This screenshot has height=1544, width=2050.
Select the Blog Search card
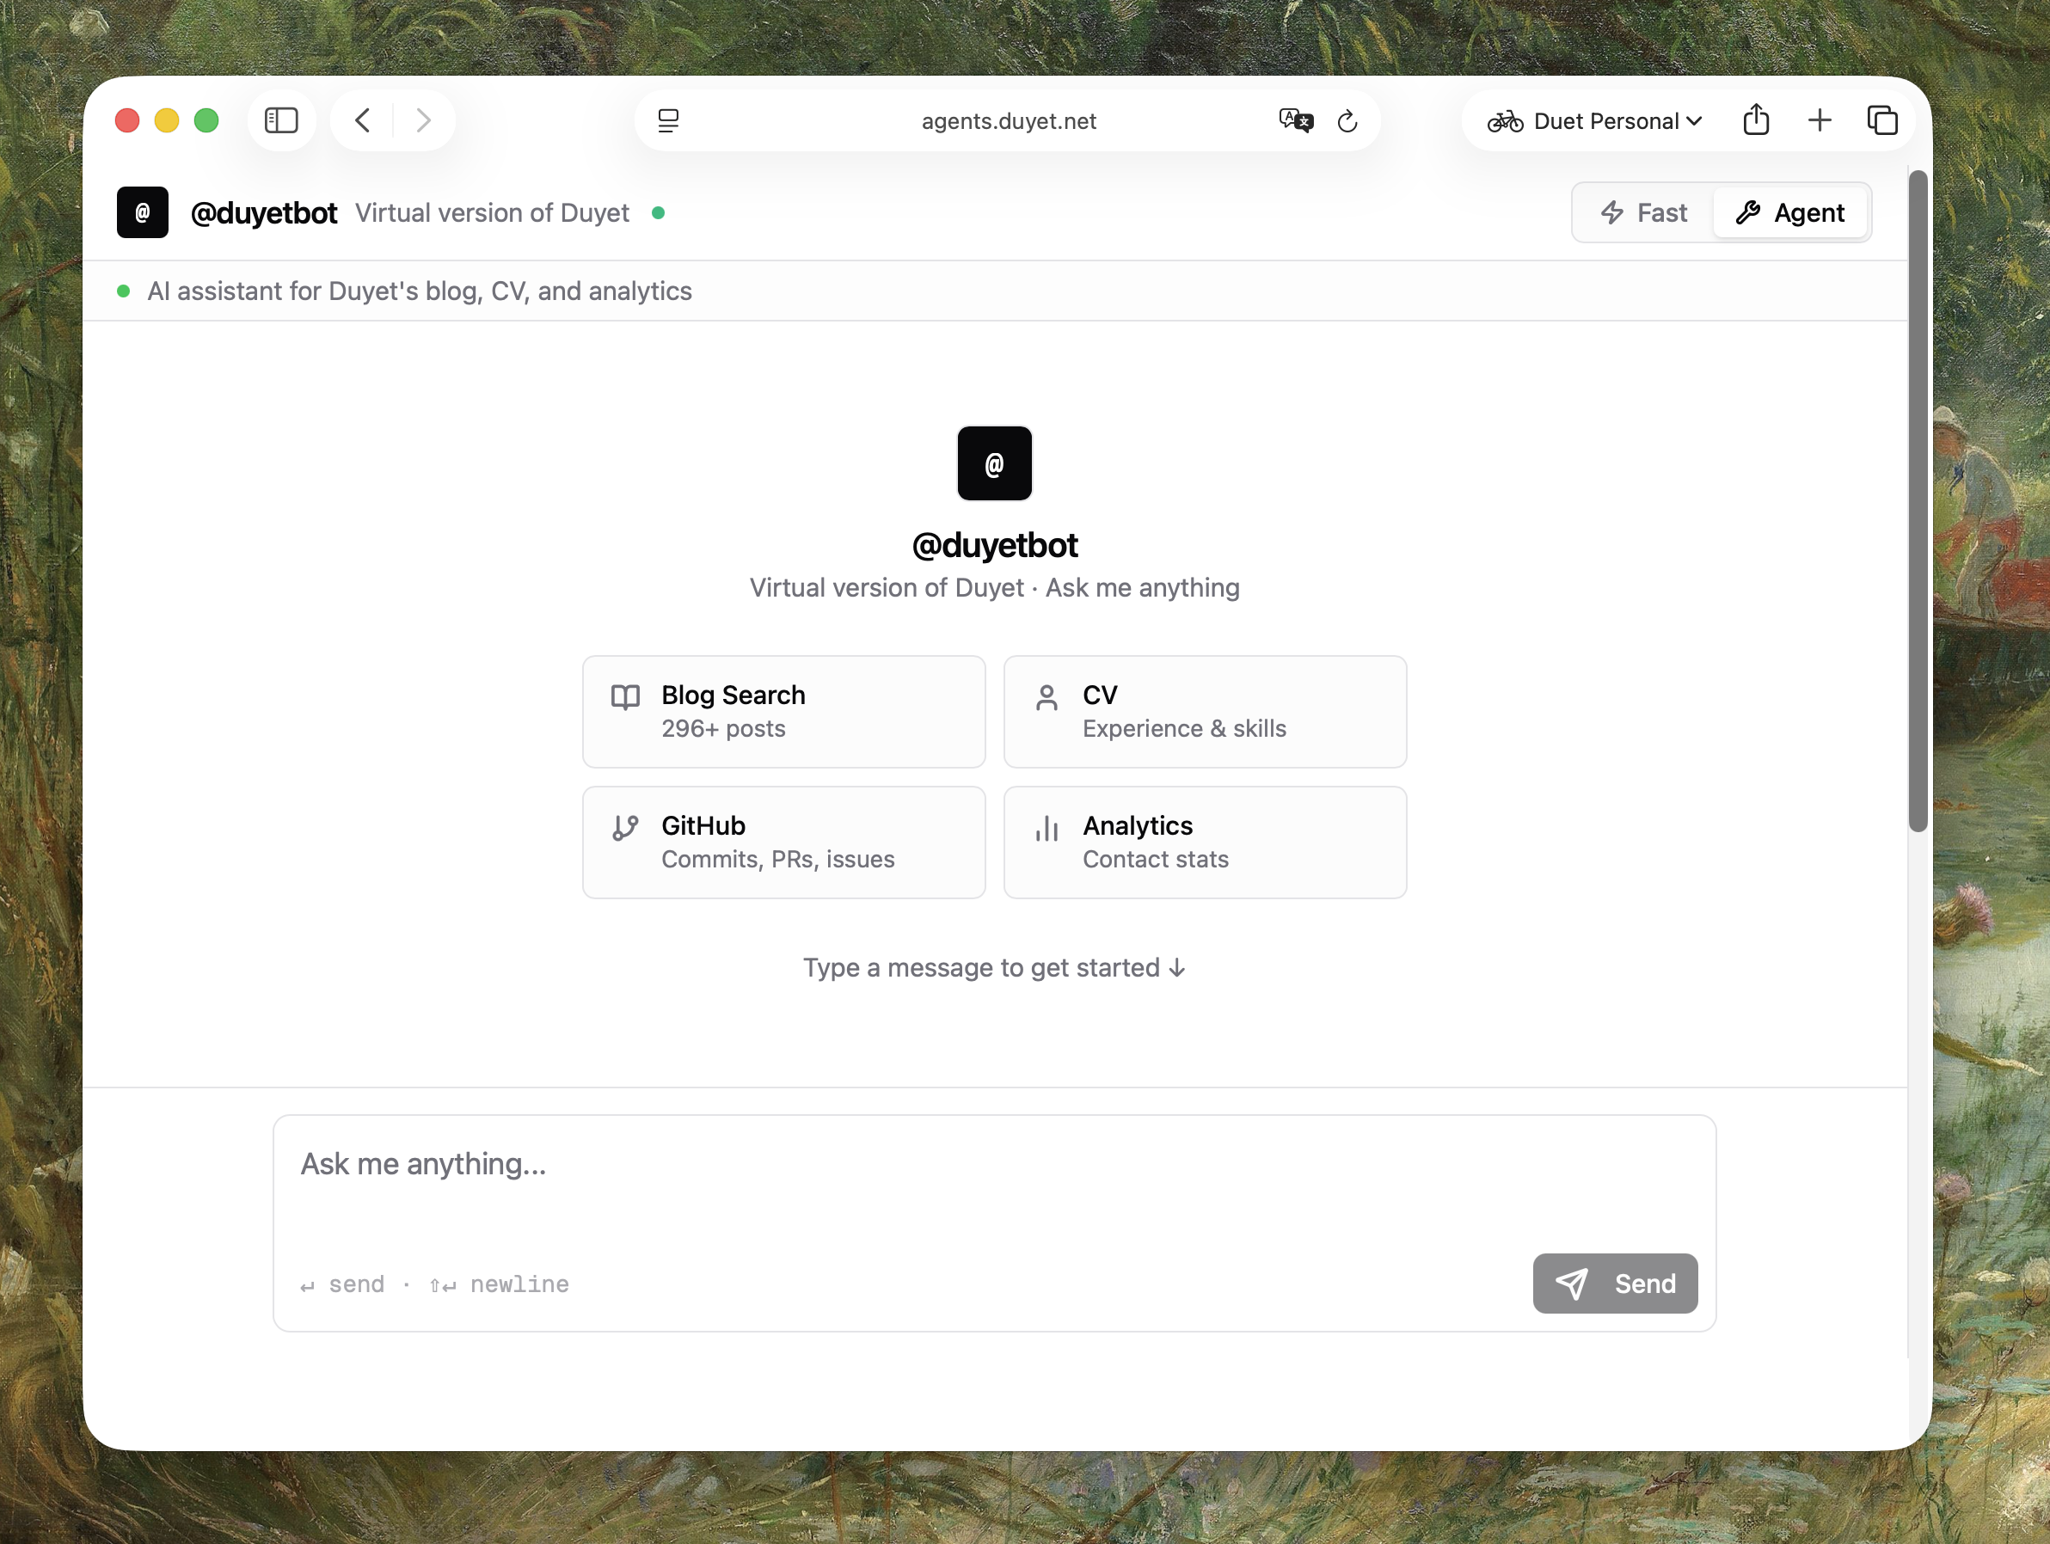pyautogui.click(x=783, y=712)
